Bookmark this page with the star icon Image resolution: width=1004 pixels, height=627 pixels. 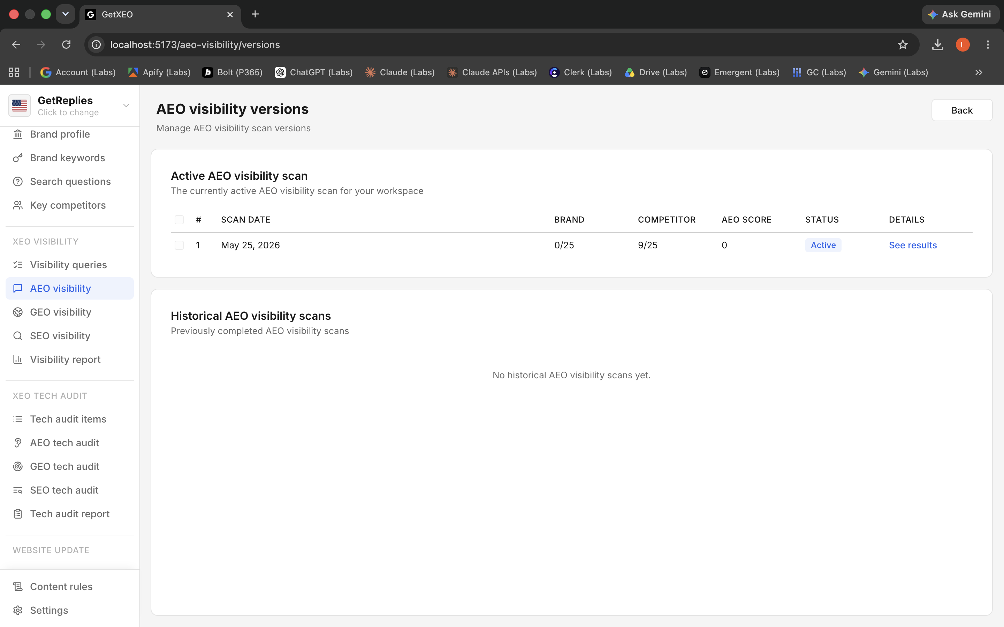[x=903, y=45]
